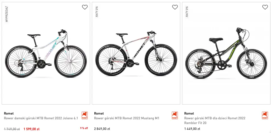Click the Romet brand name above Rambler Fit
Viewport: 271px width, 133px height.
tap(189, 113)
